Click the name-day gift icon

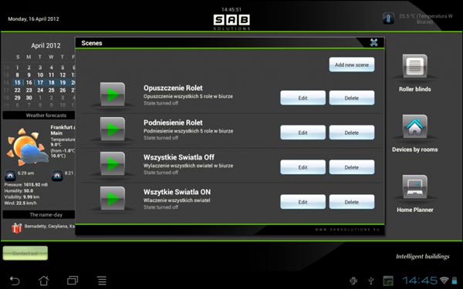(x=16, y=228)
